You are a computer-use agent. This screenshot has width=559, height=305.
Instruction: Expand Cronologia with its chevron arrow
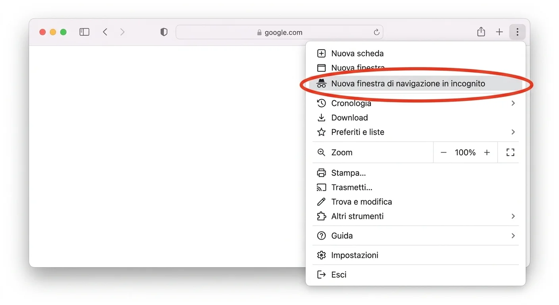tap(513, 103)
